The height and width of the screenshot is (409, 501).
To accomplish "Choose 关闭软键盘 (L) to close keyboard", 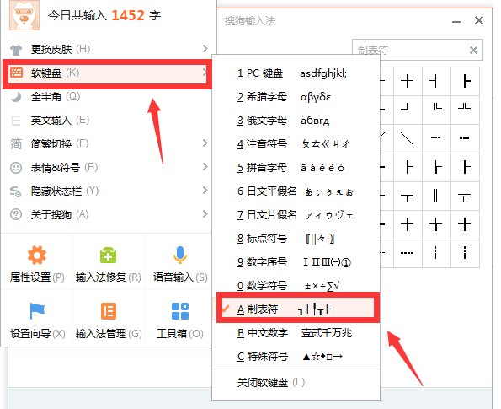I will [296, 383].
